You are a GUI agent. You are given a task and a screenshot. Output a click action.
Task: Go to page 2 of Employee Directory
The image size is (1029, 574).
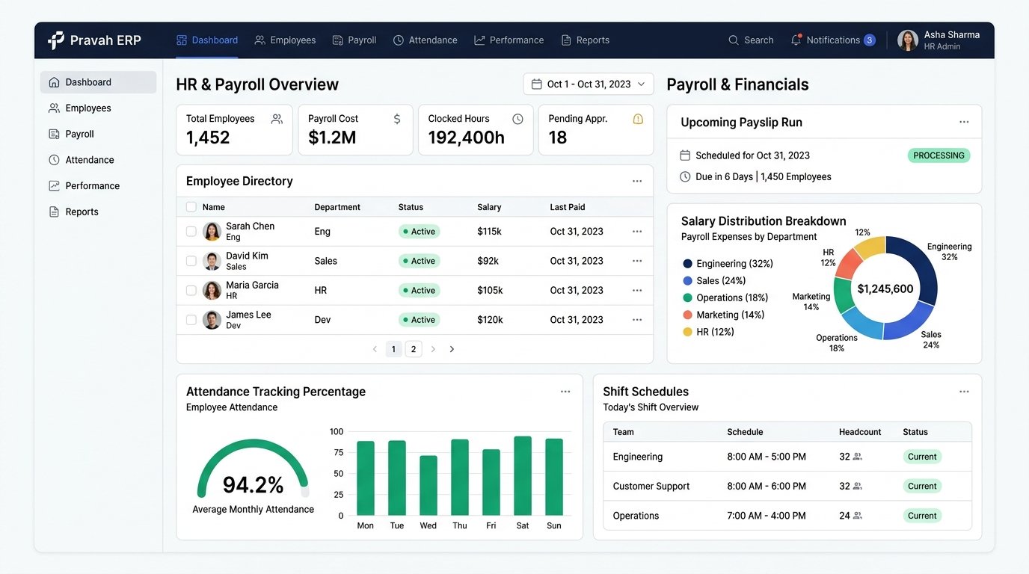(x=414, y=349)
